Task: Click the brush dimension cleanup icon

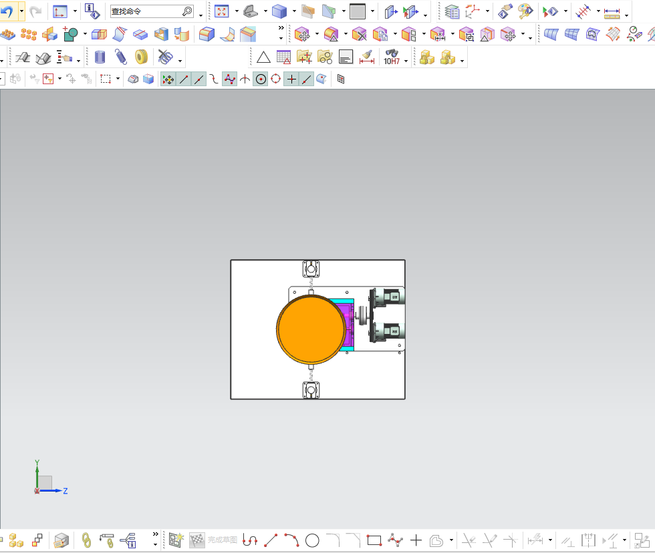Action: [x=366, y=57]
